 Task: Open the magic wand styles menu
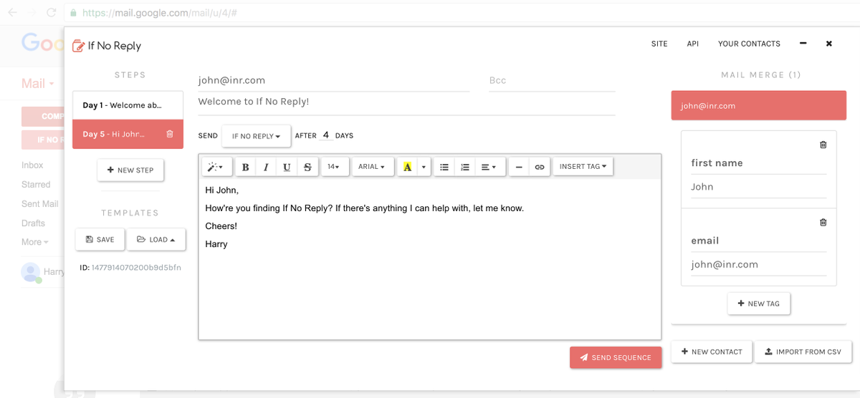(x=216, y=167)
